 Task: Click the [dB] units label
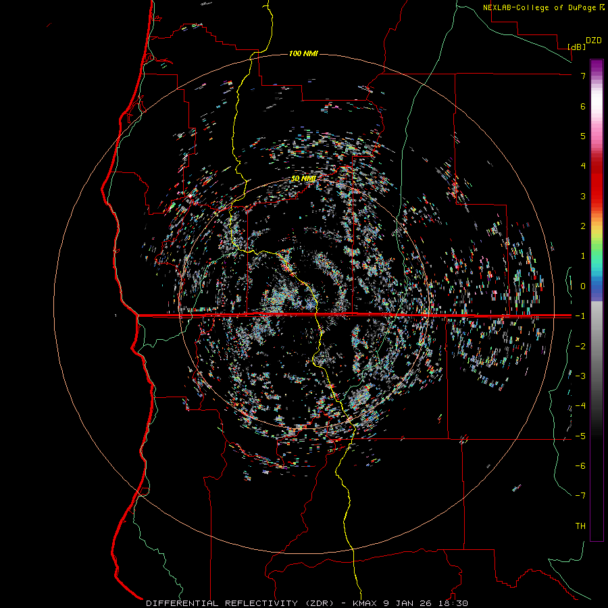(577, 47)
